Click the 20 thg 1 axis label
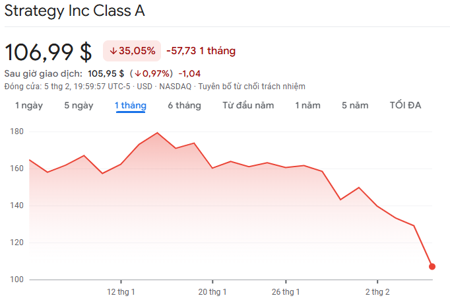 [x=212, y=291]
